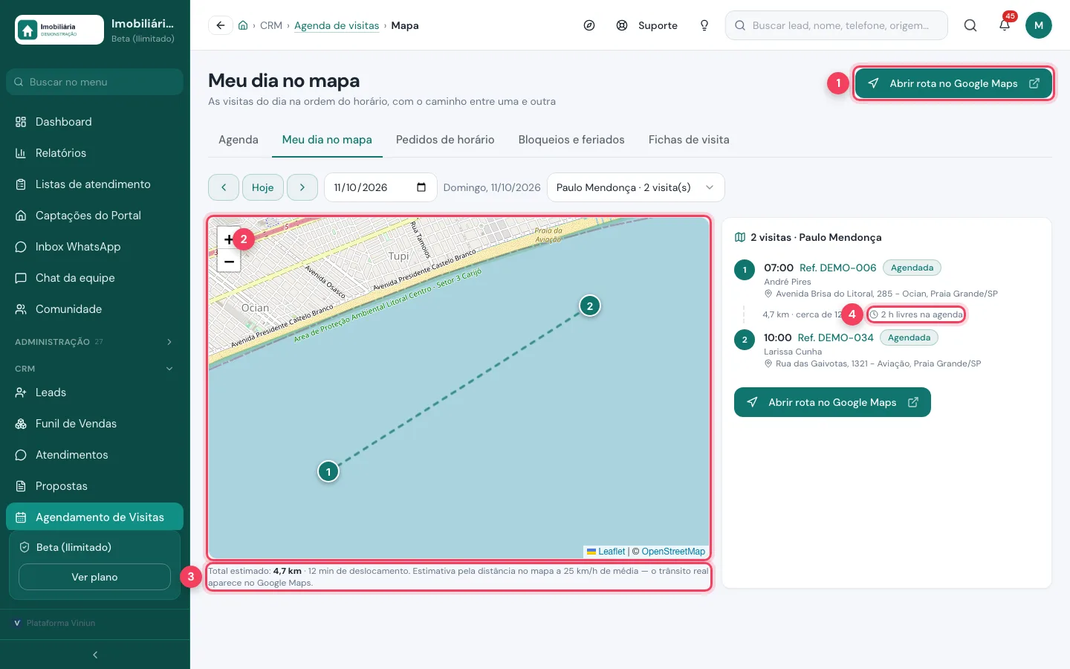Switch to Bloqueios e feriados tab
Screen dimensions: 1070x669
point(571,140)
